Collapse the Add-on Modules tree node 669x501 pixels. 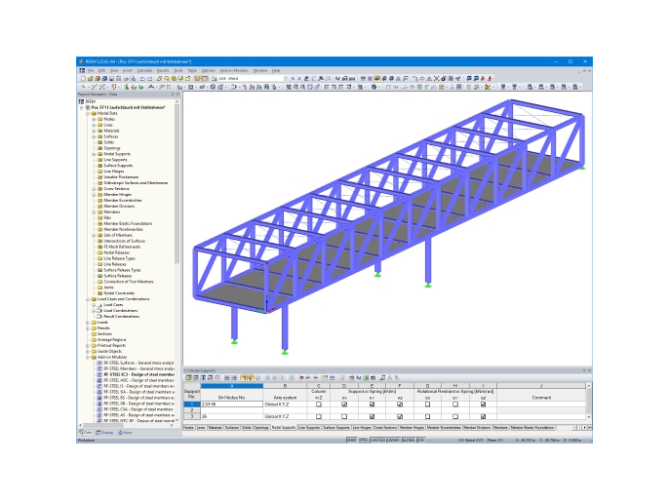[x=88, y=358]
